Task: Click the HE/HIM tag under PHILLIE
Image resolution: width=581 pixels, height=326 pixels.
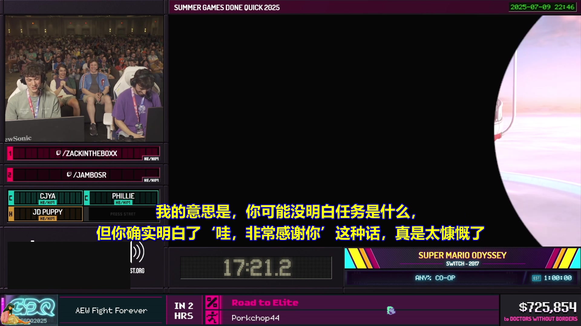Action: pos(123,203)
